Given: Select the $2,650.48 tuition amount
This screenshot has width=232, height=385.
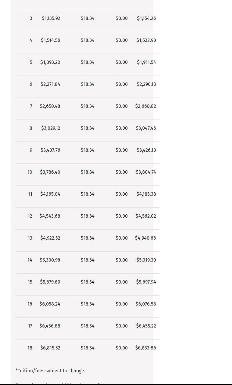Looking at the screenshot, I should [50, 106].
